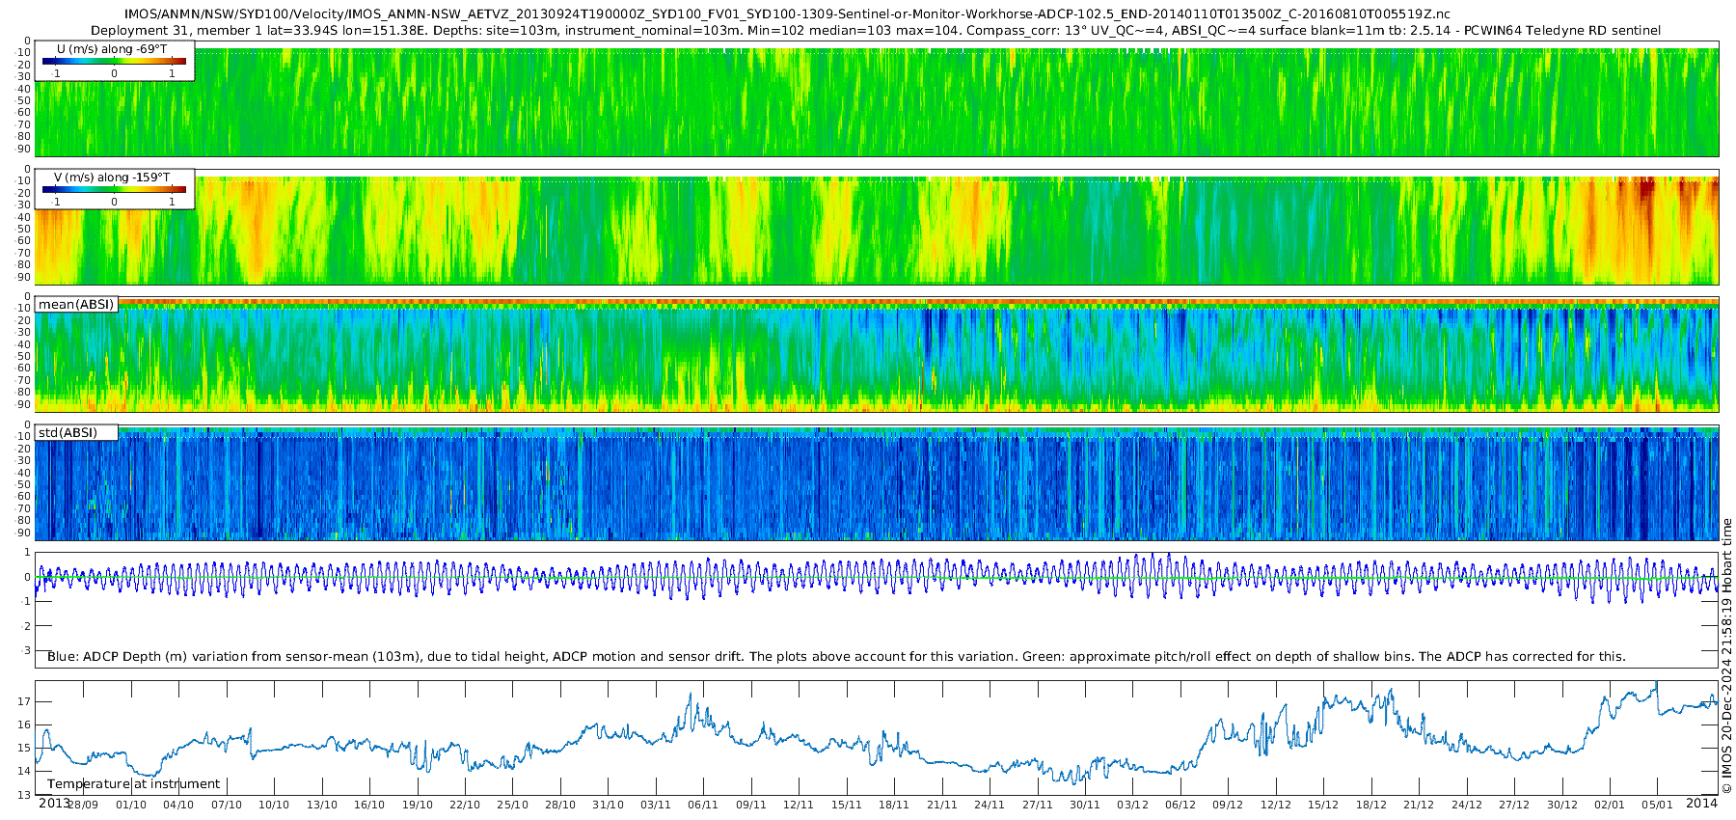Screen dimensions: 1736x820
Task: Click the 05/01 date tick label
Action: (x=1657, y=805)
